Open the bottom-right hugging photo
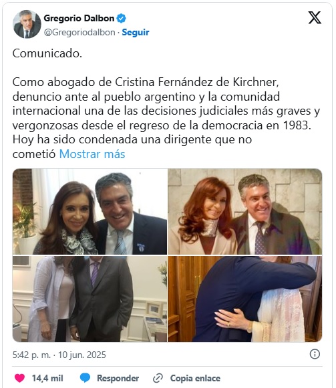 (245, 299)
